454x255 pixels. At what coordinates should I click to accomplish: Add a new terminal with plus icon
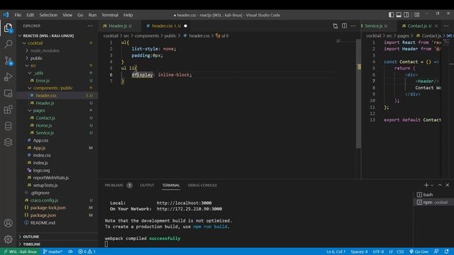(426, 185)
